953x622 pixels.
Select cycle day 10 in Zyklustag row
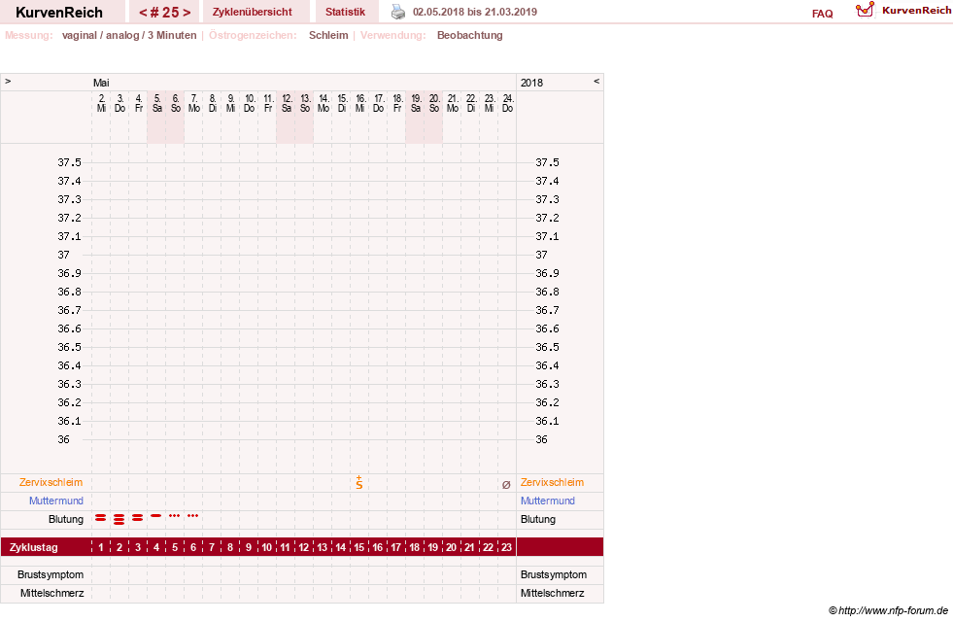267,547
